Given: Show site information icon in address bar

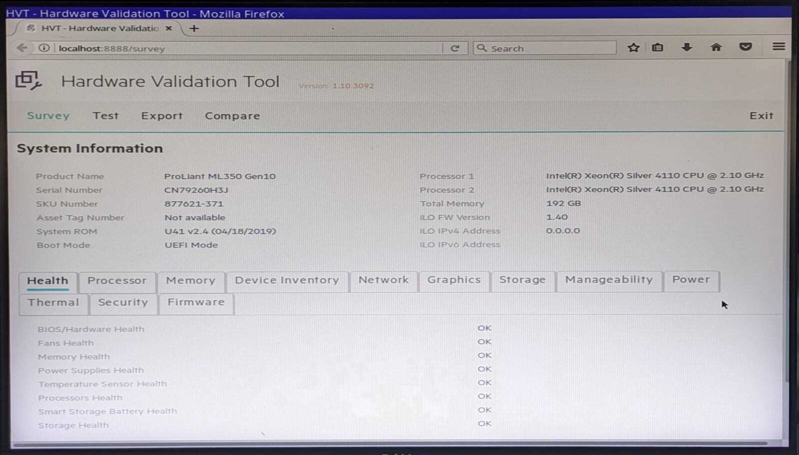Looking at the screenshot, I should point(44,48).
